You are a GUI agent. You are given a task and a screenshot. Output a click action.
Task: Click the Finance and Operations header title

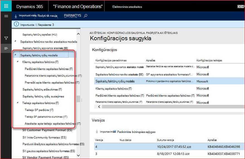tap(78, 7)
